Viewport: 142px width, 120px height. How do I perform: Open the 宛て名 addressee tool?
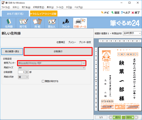pyautogui.click(x=23, y=23)
